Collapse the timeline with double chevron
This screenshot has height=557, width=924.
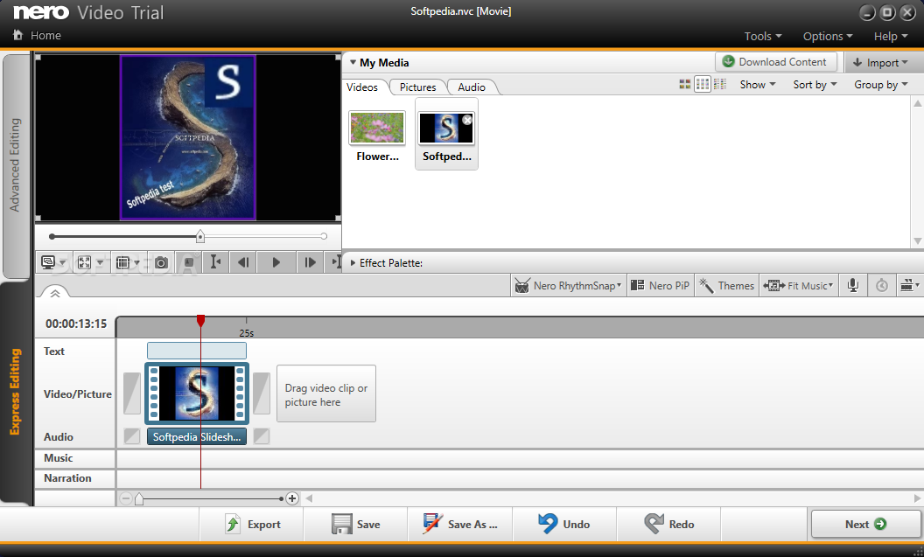click(55, 293)
